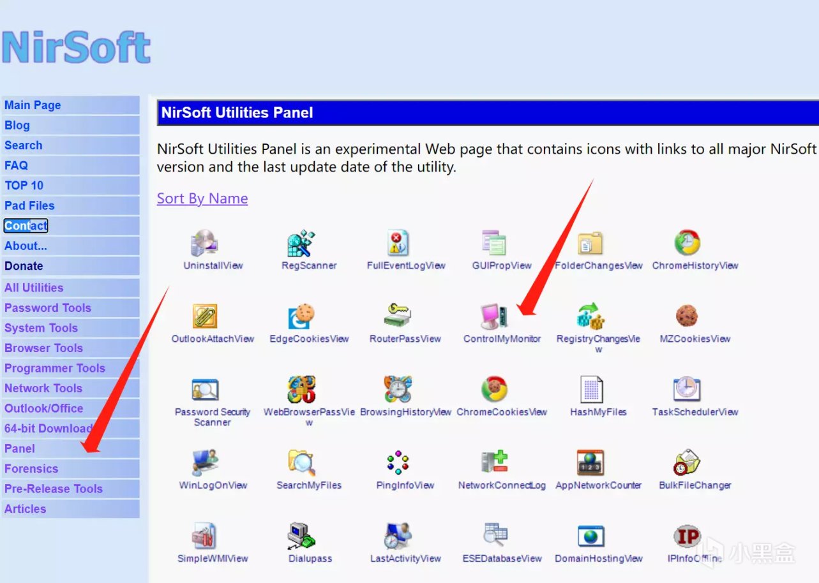Click the Contact sidebar item
The width and height of the screenshot is (819, 583).
click(70, 226)
